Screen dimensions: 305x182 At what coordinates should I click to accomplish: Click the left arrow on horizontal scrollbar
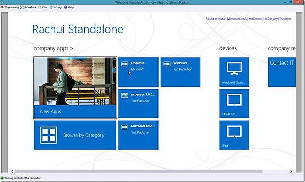click(x=12, y=171)
